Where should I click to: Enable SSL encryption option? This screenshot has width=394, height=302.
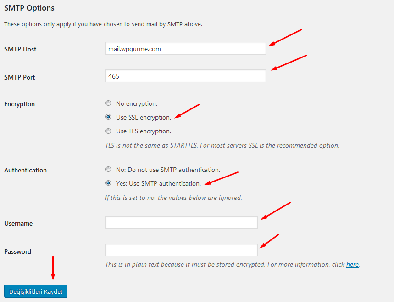click(x=108, y=117)
